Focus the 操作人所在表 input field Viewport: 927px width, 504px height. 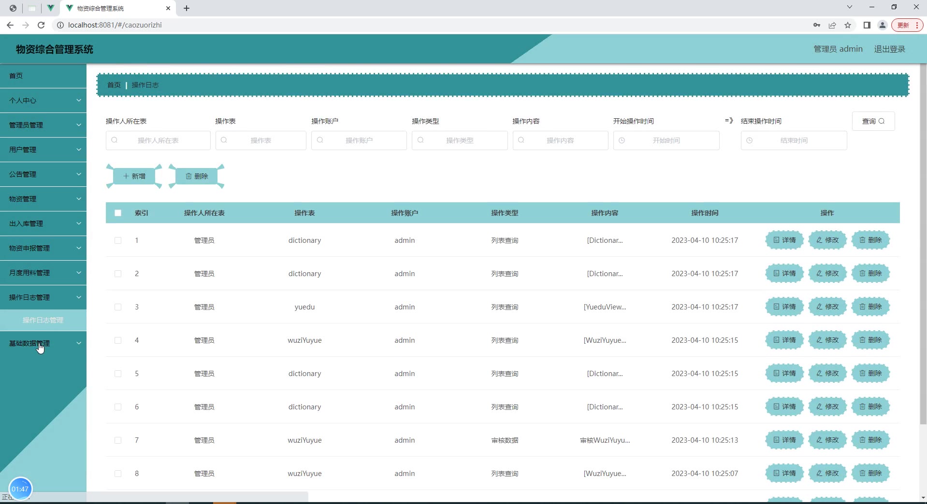coord(158,140)
